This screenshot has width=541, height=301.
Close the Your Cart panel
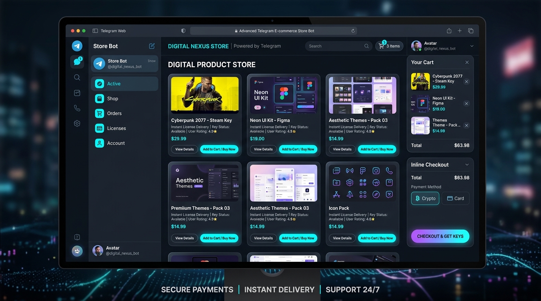[x=467, y=62]
